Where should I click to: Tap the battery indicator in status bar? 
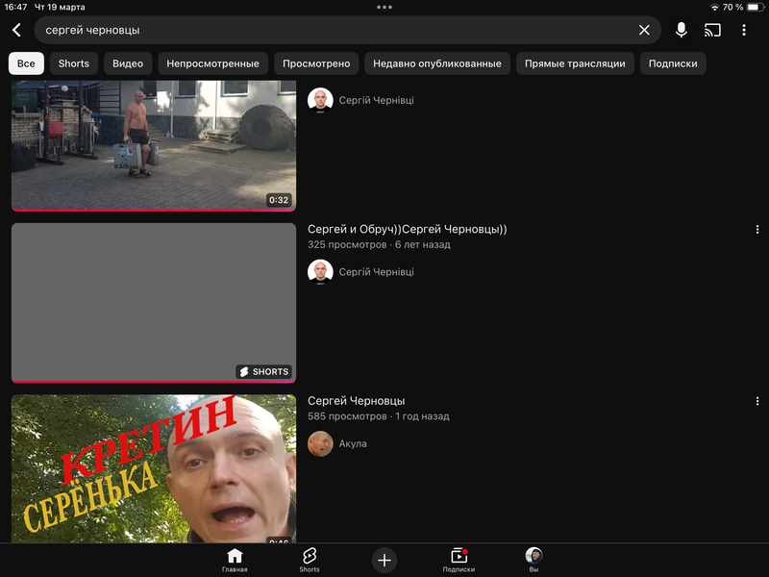(x=755, y=7)
